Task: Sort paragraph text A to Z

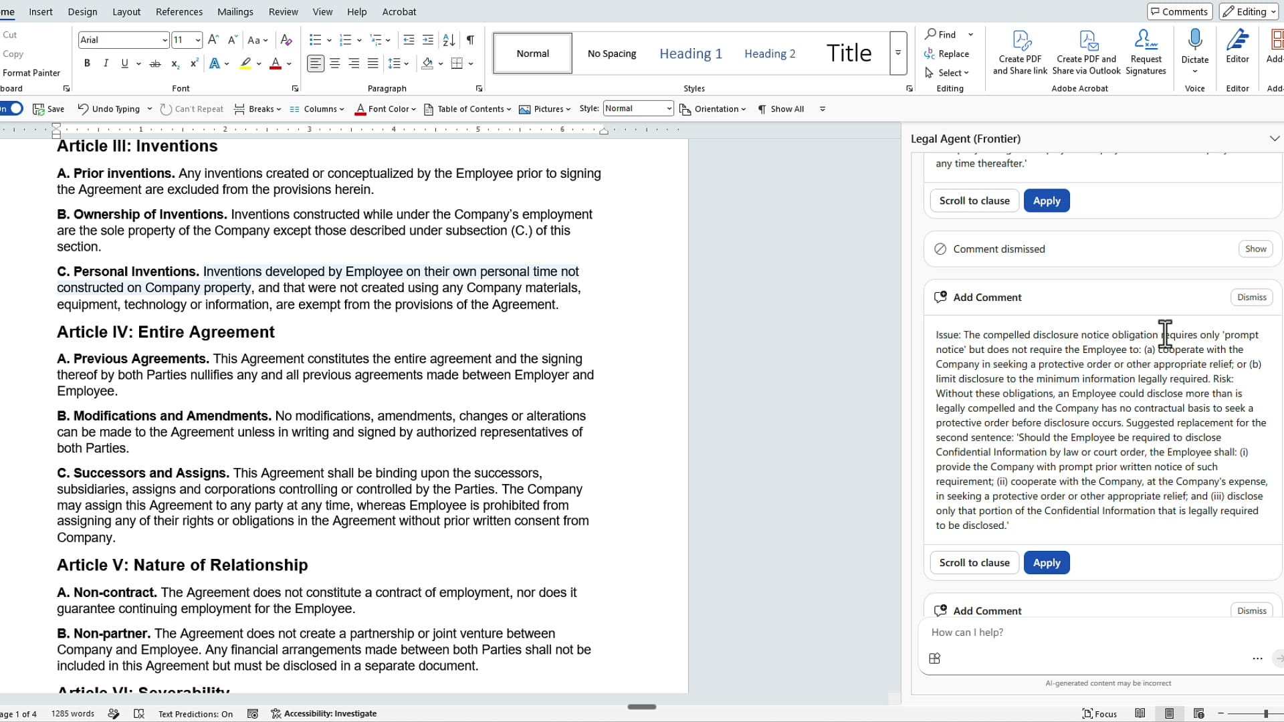Action: click(449, 39)
